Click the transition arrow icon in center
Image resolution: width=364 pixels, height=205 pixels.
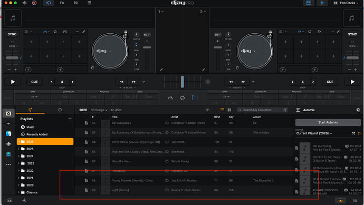[x=170, y=98]
